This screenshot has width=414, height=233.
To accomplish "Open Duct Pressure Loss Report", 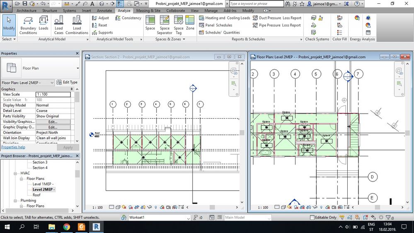I will tap(277, 18).
